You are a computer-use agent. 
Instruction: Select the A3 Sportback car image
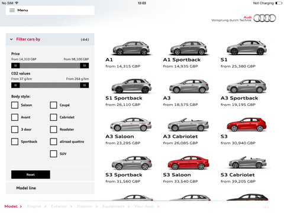click(247, 86)
